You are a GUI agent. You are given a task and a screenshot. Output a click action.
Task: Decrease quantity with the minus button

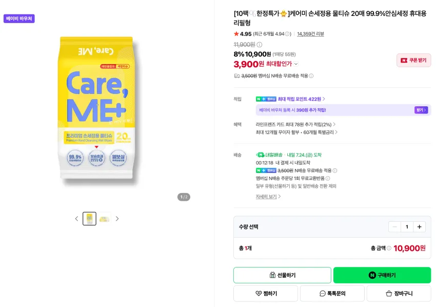(394, 227)
